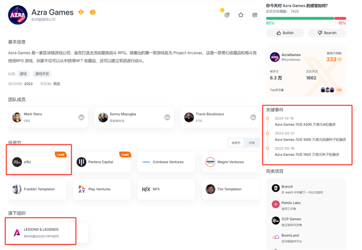Open Sonny Mayugba's LinkedIn icon
This screenshot has width=362, height=250.
tap(167, 117)
